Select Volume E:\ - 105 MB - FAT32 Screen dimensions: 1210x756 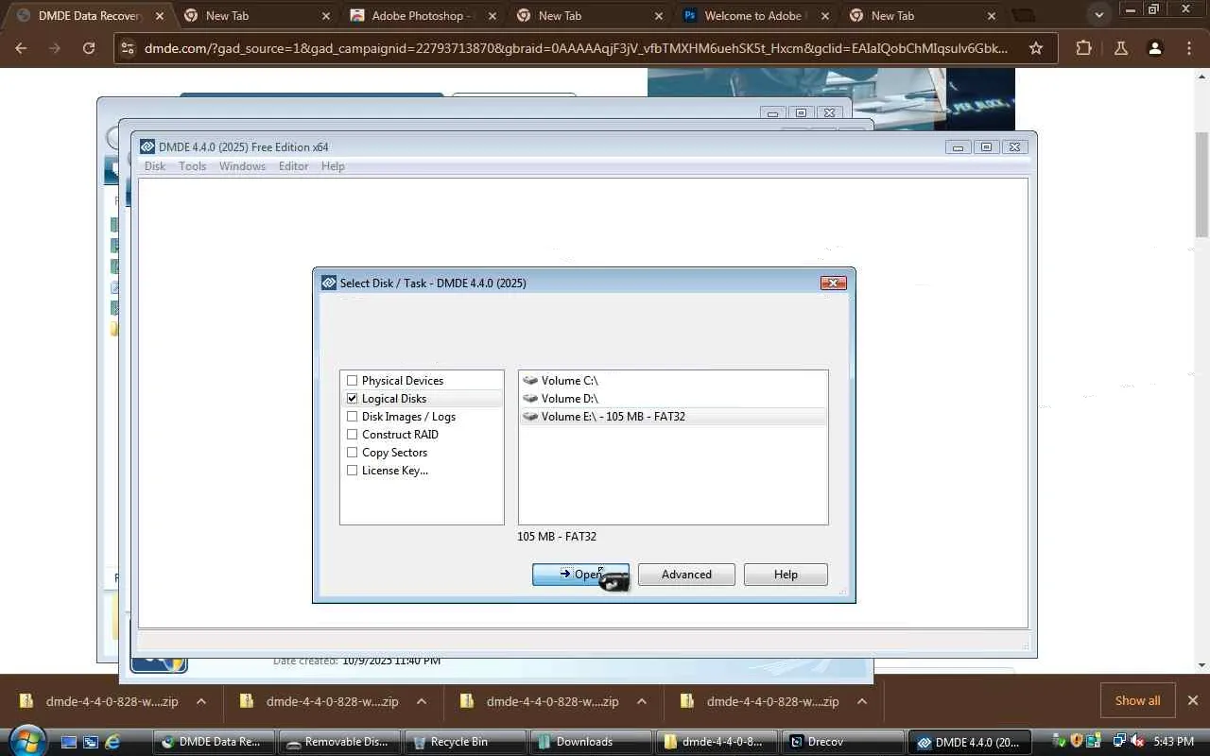click(x=673, y=417)
